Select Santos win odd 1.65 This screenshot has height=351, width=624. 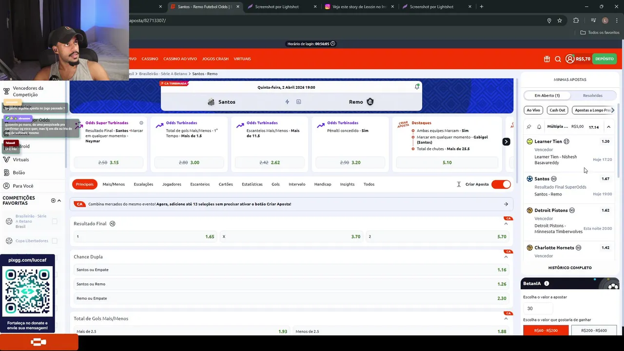pyautogui.click(x=145, y=236)
